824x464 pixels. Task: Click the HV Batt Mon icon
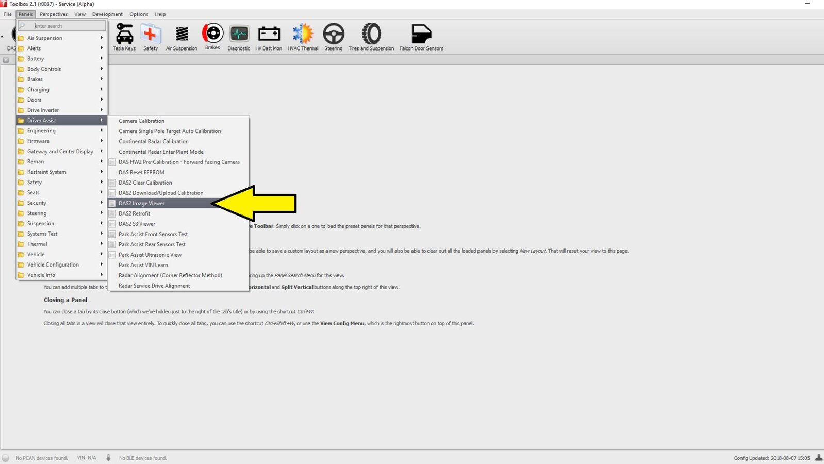(269, 37)
